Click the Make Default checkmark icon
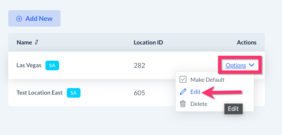 click(183, 80)
